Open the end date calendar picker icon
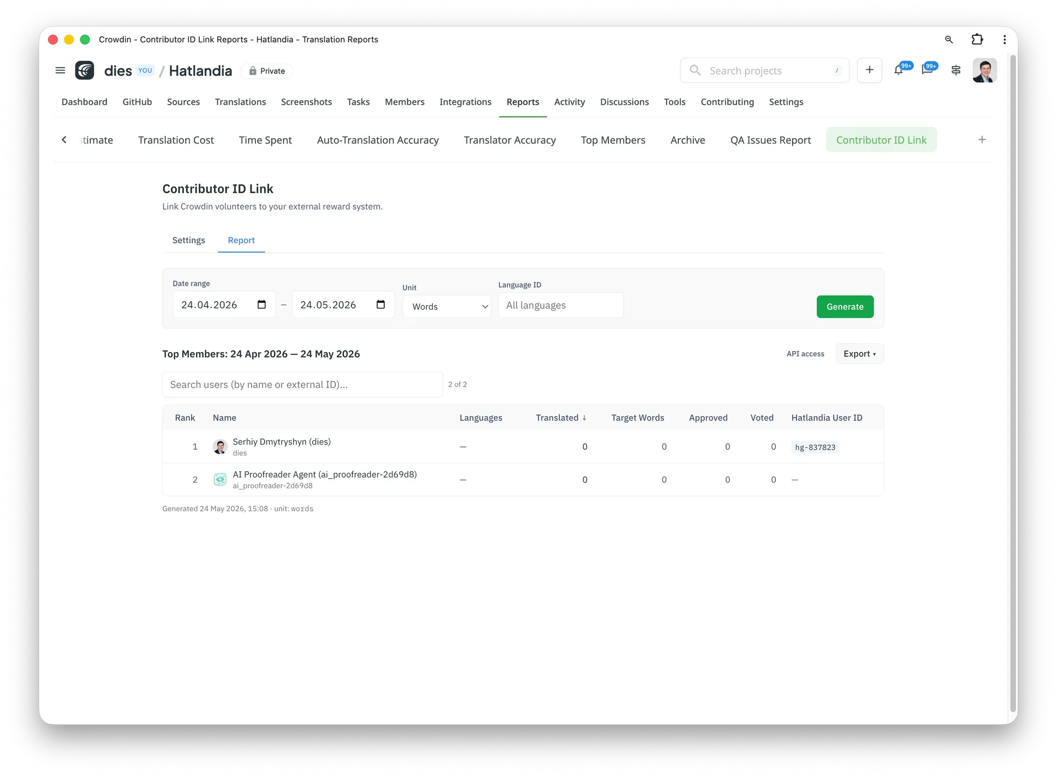The image size is (1057, 776). [380, 305]
